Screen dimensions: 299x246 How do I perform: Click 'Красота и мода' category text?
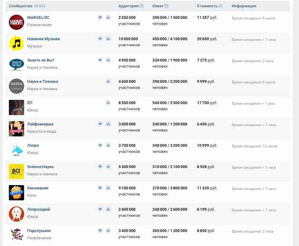tap(42, 131)
